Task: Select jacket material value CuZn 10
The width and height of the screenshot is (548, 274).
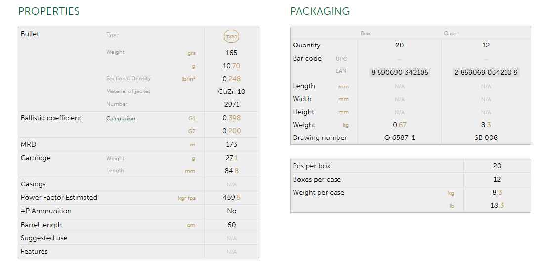Action: tap(231, 91)
